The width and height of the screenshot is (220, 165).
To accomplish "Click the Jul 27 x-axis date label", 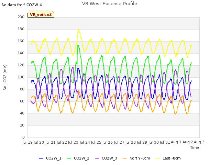I will point(119,142).
